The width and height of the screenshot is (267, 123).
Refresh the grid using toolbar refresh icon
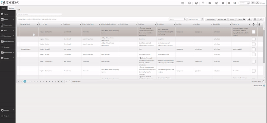tap(261, 19)
